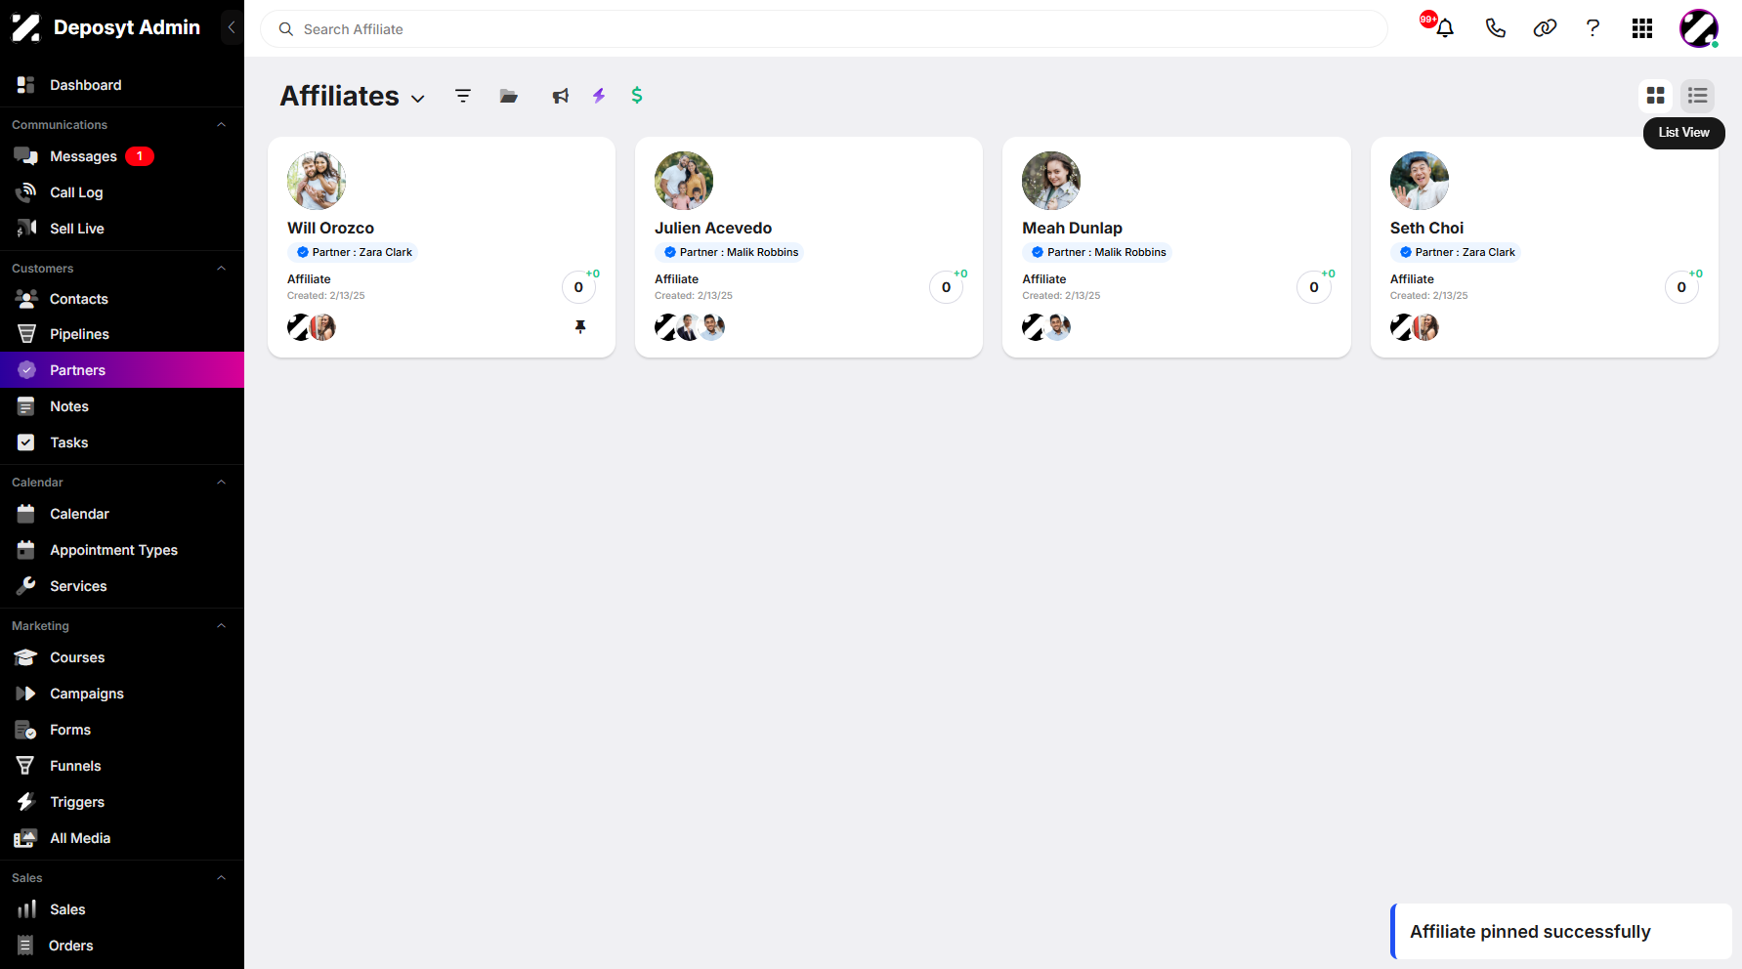Image resolution: width=1742 pixels, height=969 pixels.
Task: Open the notifications bell
Action: click(x=1445, y=28)
